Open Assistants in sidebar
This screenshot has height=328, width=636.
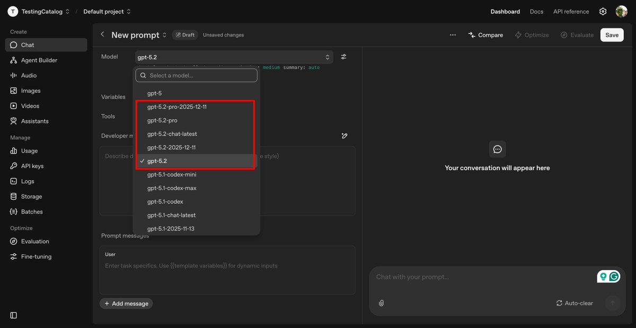tap(46, 121)
